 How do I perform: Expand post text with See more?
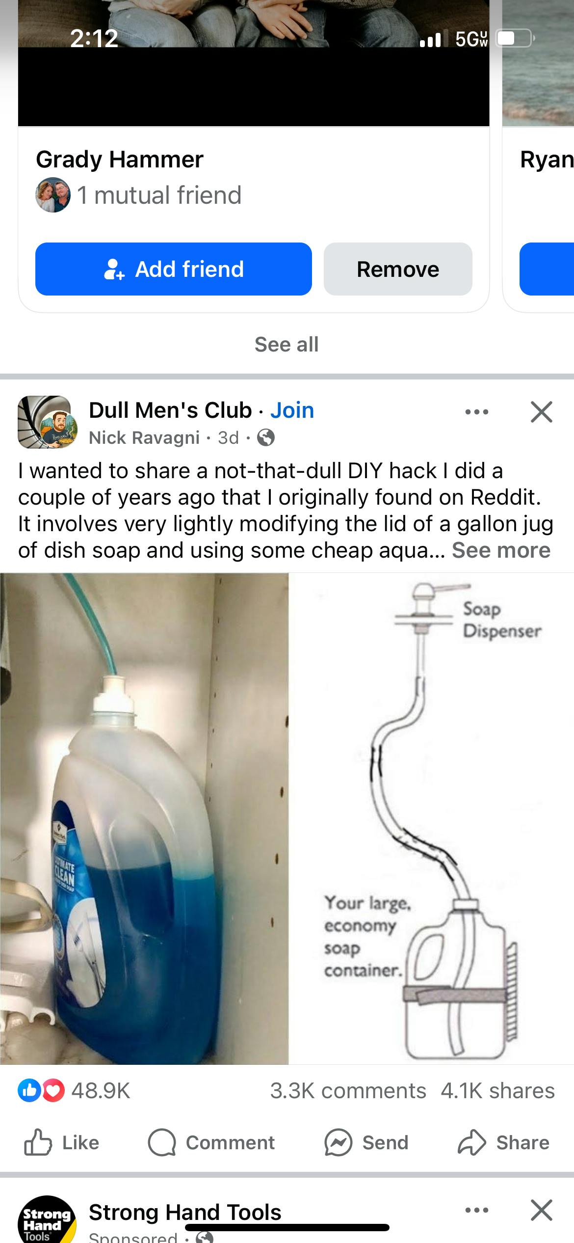coord(501,550)
